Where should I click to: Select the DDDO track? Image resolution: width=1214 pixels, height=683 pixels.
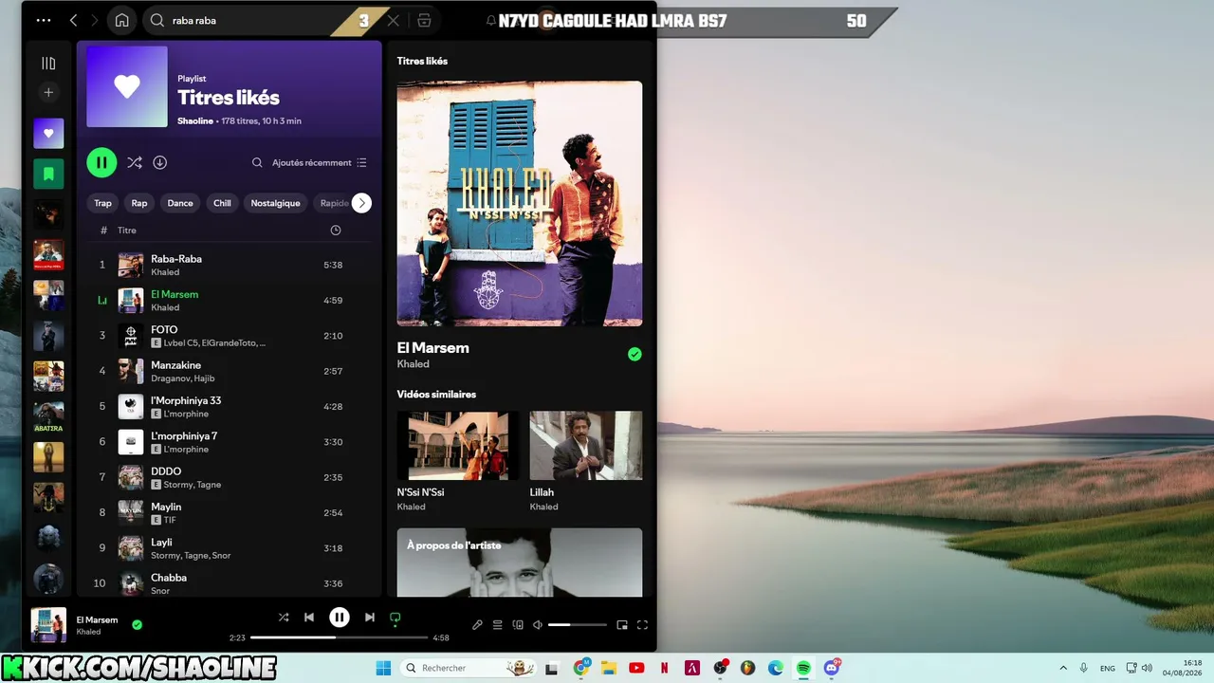click(x=230, y=477)
